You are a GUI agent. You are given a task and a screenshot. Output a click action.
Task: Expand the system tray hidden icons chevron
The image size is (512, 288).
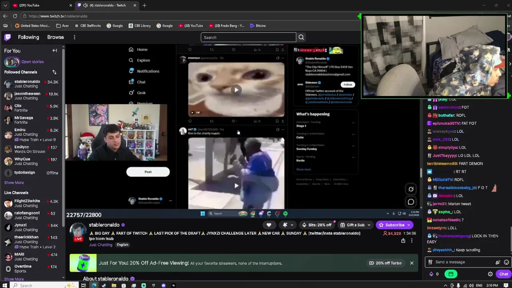(x=446, y=285)
